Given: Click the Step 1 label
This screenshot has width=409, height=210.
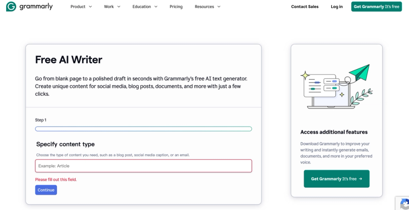Looking at the screenshot, I should point(40,120).
